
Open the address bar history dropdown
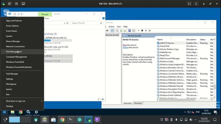tap(65, 23)
